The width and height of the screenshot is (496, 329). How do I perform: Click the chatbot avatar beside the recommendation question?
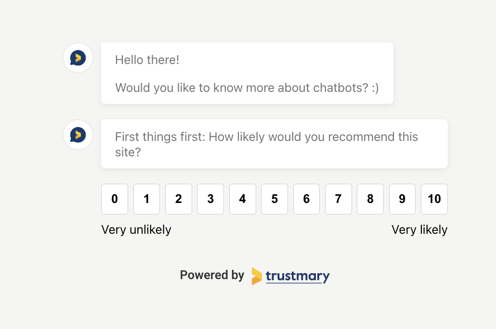[78, 135]
